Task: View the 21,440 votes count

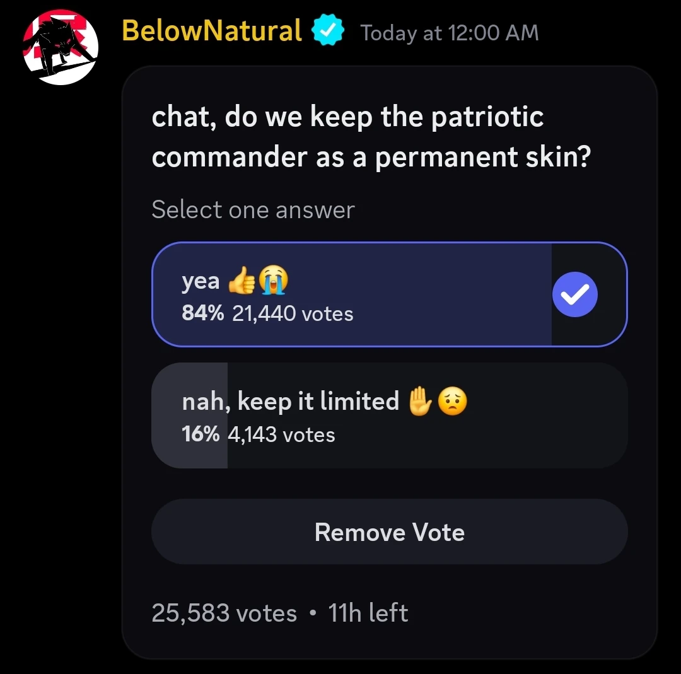Action: click(x=293, y=313)
